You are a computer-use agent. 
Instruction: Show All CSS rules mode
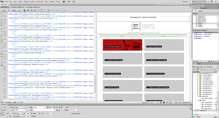(x=195, y=11)
